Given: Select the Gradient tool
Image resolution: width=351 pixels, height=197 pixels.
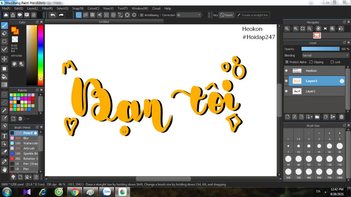Looking at the screenshot, I should (4, 85).
